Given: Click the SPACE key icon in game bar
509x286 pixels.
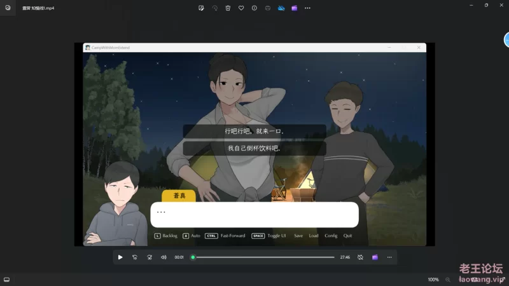Looking at the screenshot, I should tap(258, 236).
